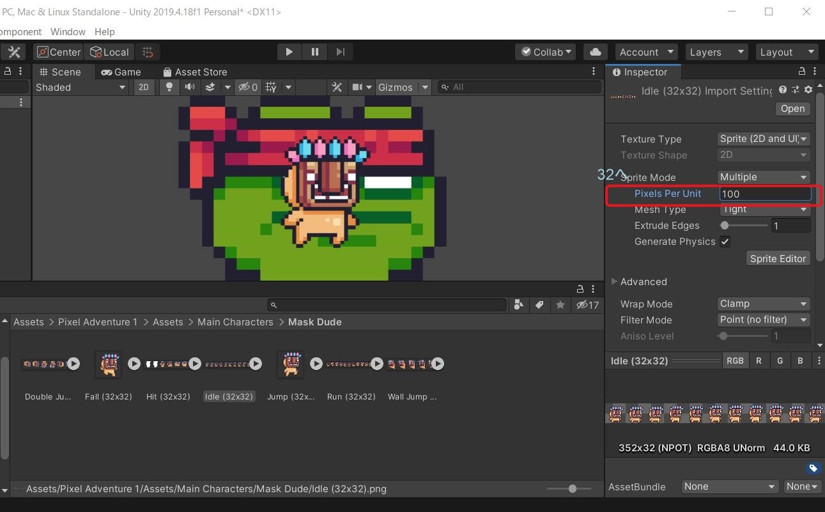
Task: Open the Collab dropdown
Action: 546,52
